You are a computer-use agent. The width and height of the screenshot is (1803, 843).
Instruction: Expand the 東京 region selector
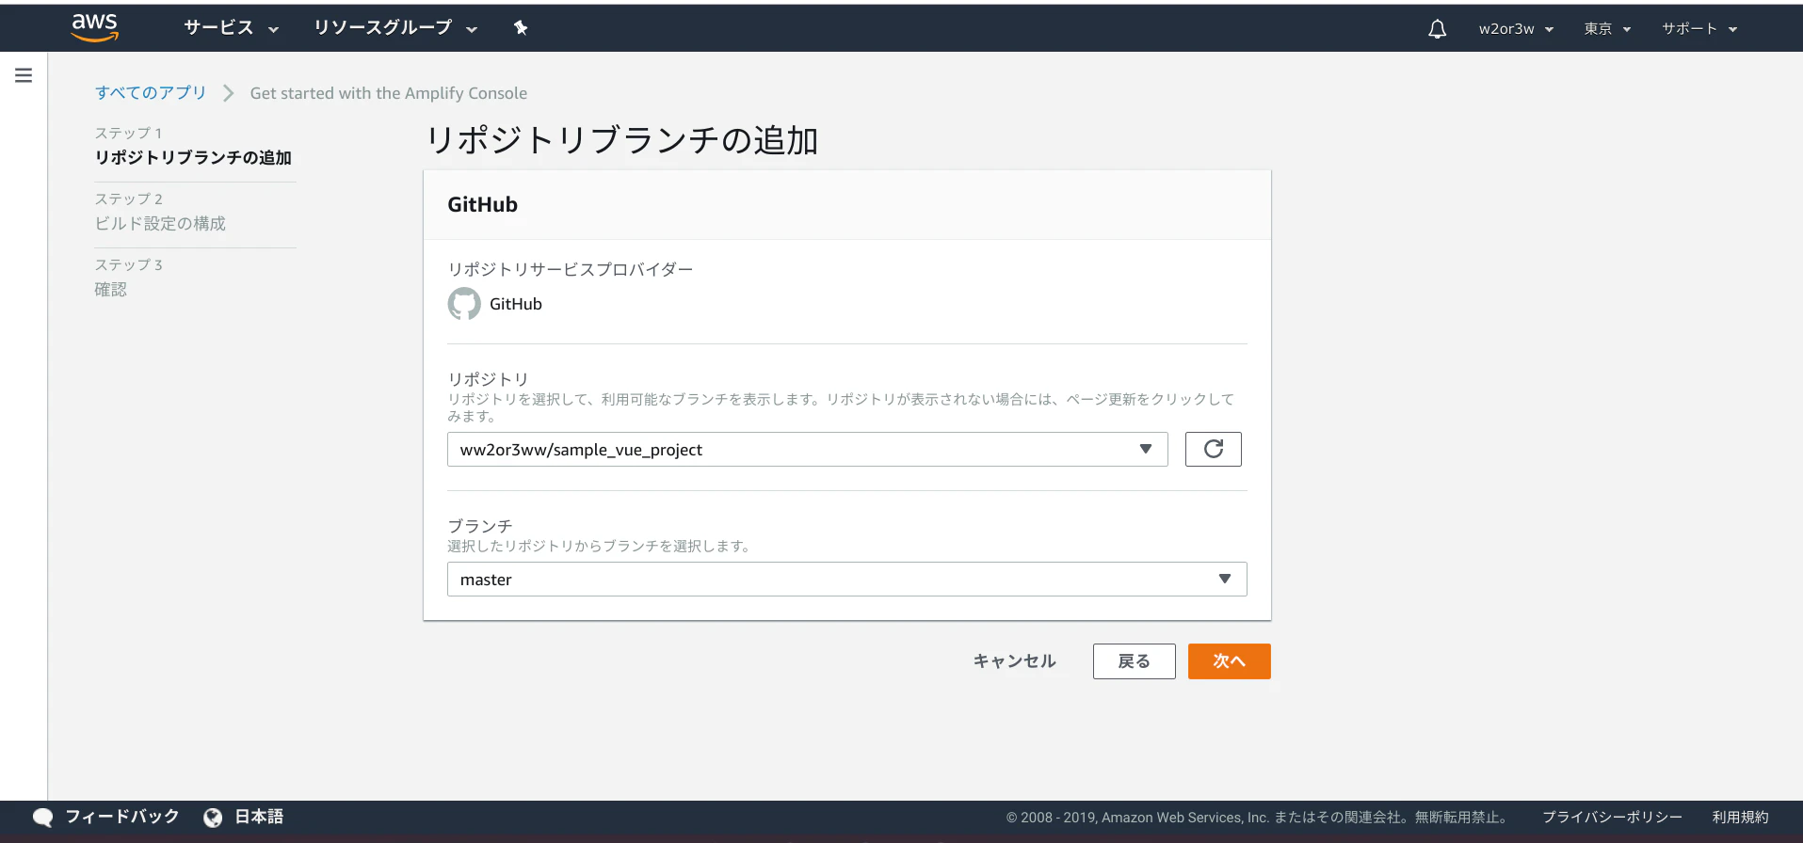[1607, 29]
